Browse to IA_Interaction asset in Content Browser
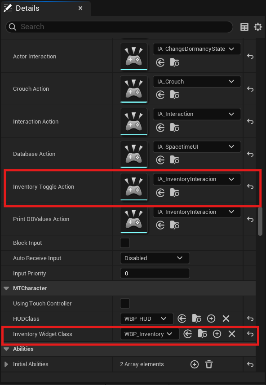266x385 pixels. tap(175, 128)
